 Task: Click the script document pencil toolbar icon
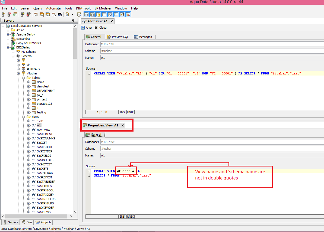[67, 14]
